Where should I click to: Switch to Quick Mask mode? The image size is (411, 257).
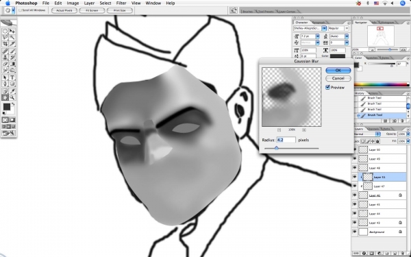(x=12, y=120)
